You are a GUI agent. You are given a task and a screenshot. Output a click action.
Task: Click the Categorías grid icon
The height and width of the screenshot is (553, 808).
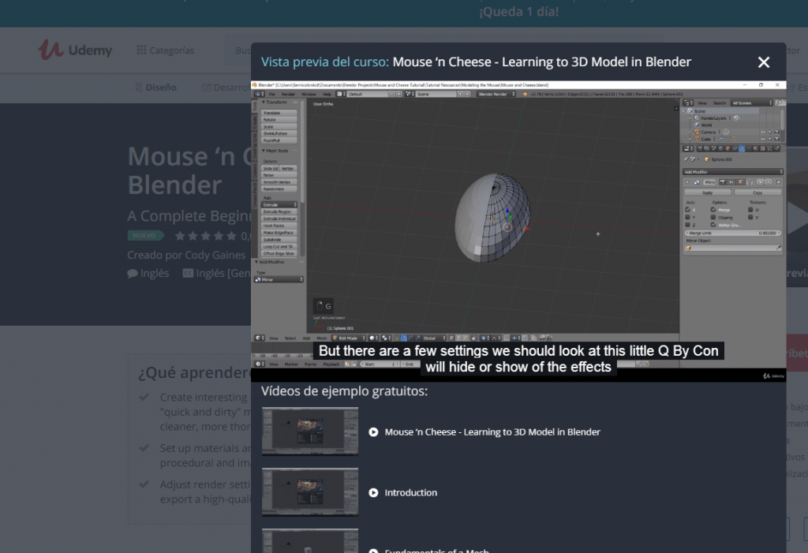[140, 50]
